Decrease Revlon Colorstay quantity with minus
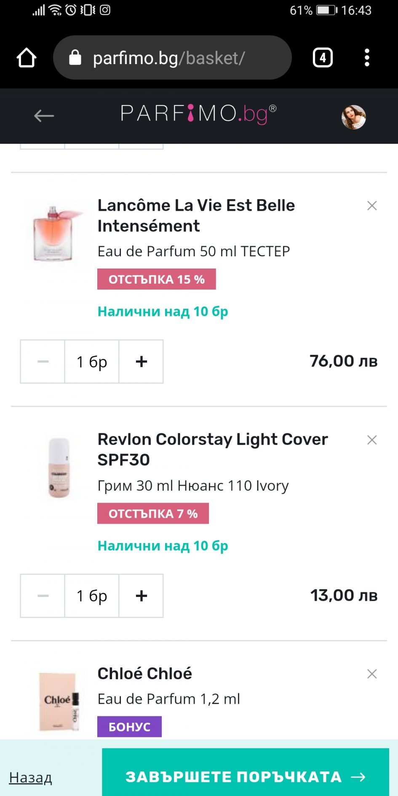Screen dimensions: 398x796 43,596
